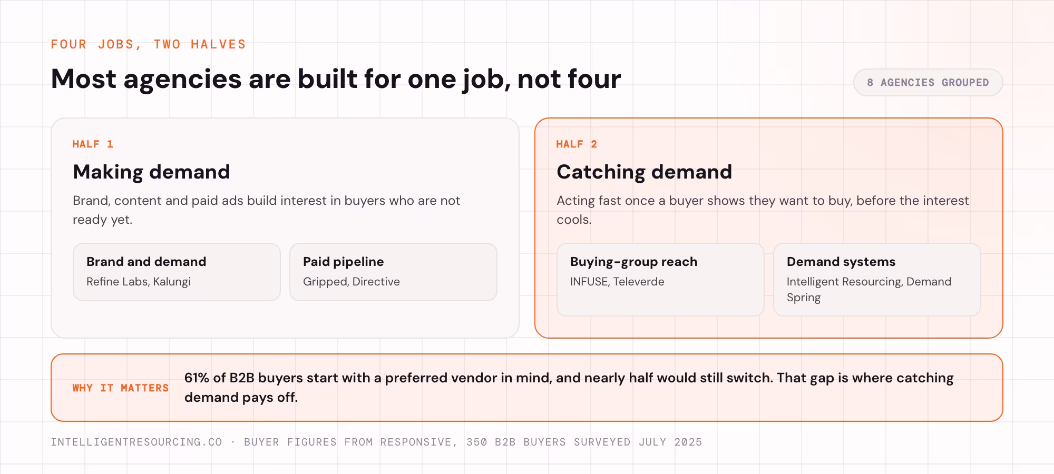Image resolution: width=1054 pixels, height=474 pixels.
Task: Click the "HALF 1" label
Action: point(93,144)
